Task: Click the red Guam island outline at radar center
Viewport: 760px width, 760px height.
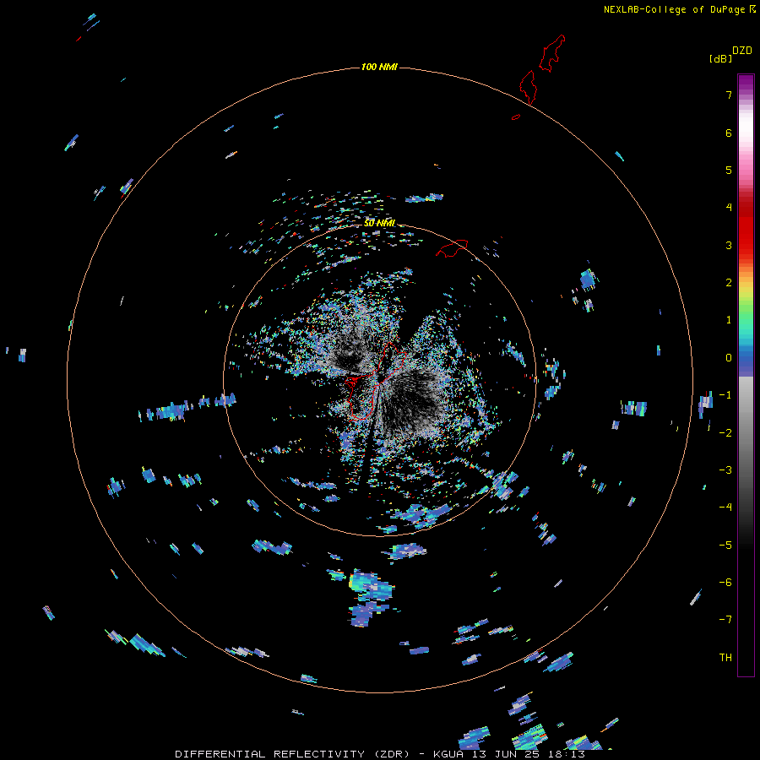Action: point(376,382)
